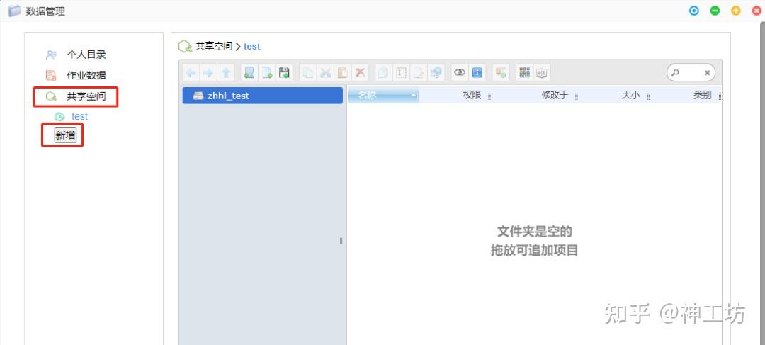The width and height of the screenshot is (765, 345).
Task: Close window with the red button
Action: (x=756, y=11)
